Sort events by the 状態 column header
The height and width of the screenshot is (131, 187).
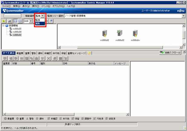click(22, 64)
